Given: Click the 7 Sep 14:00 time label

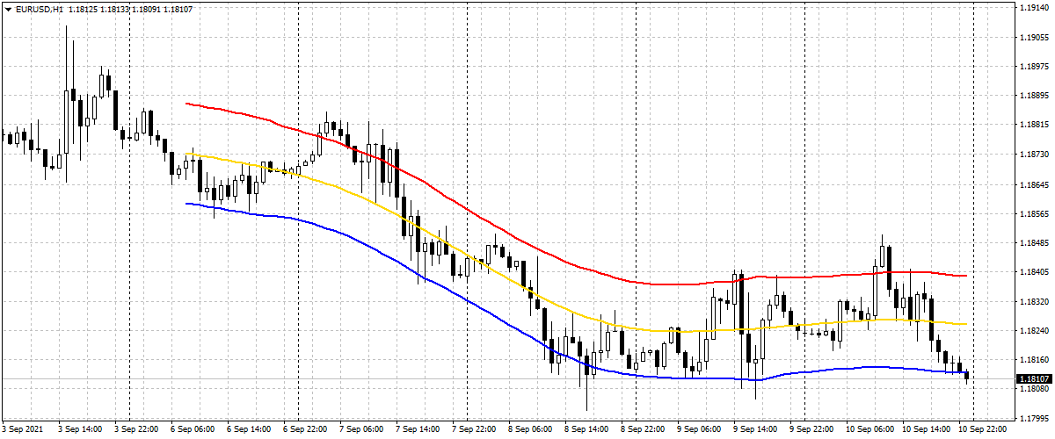Looking at the screenshot, I should point(419,430).
